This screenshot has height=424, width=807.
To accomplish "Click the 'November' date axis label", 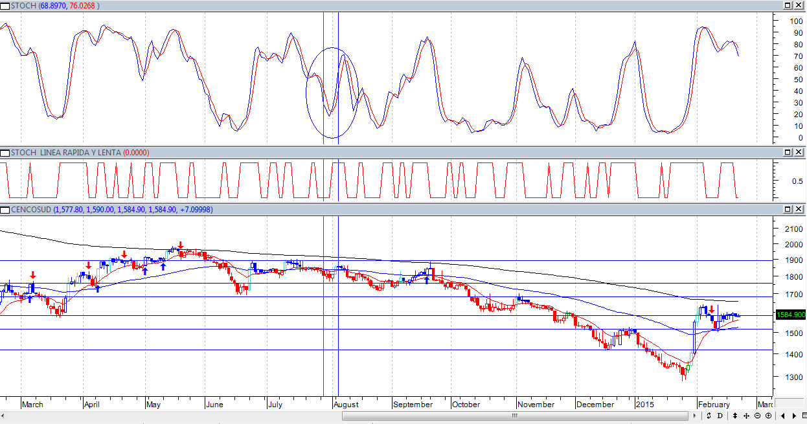I will [536, 405].
